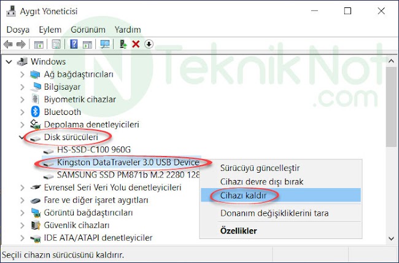Expand the IDE ATA/ATAPI denetleyiciler category
This screenshot has height=263, width=399.
(22, 238)
